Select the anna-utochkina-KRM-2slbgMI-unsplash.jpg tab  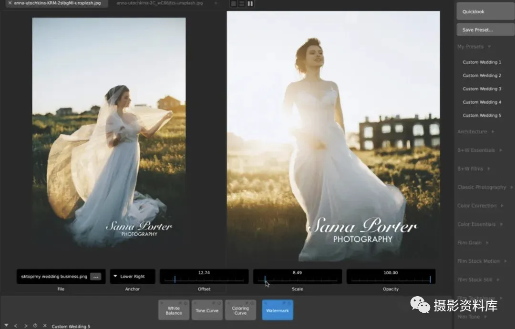click(x=57, y=3)
